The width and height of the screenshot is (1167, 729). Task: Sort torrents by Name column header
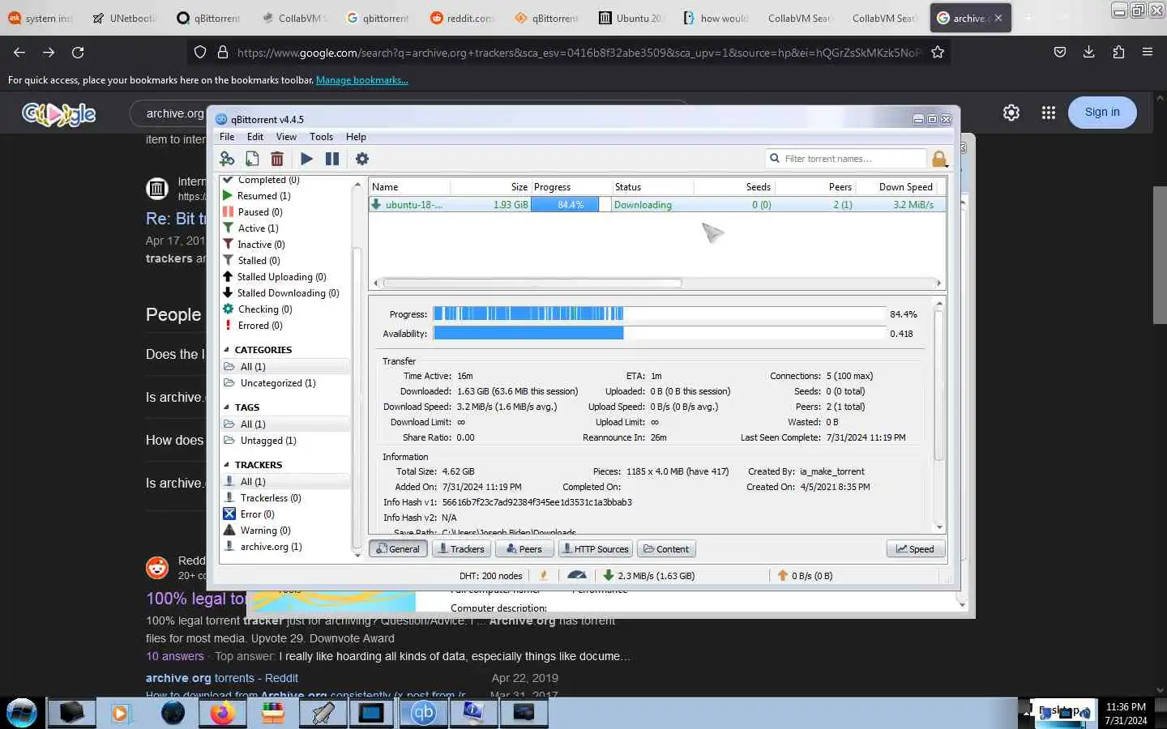[x=409, y=187]
